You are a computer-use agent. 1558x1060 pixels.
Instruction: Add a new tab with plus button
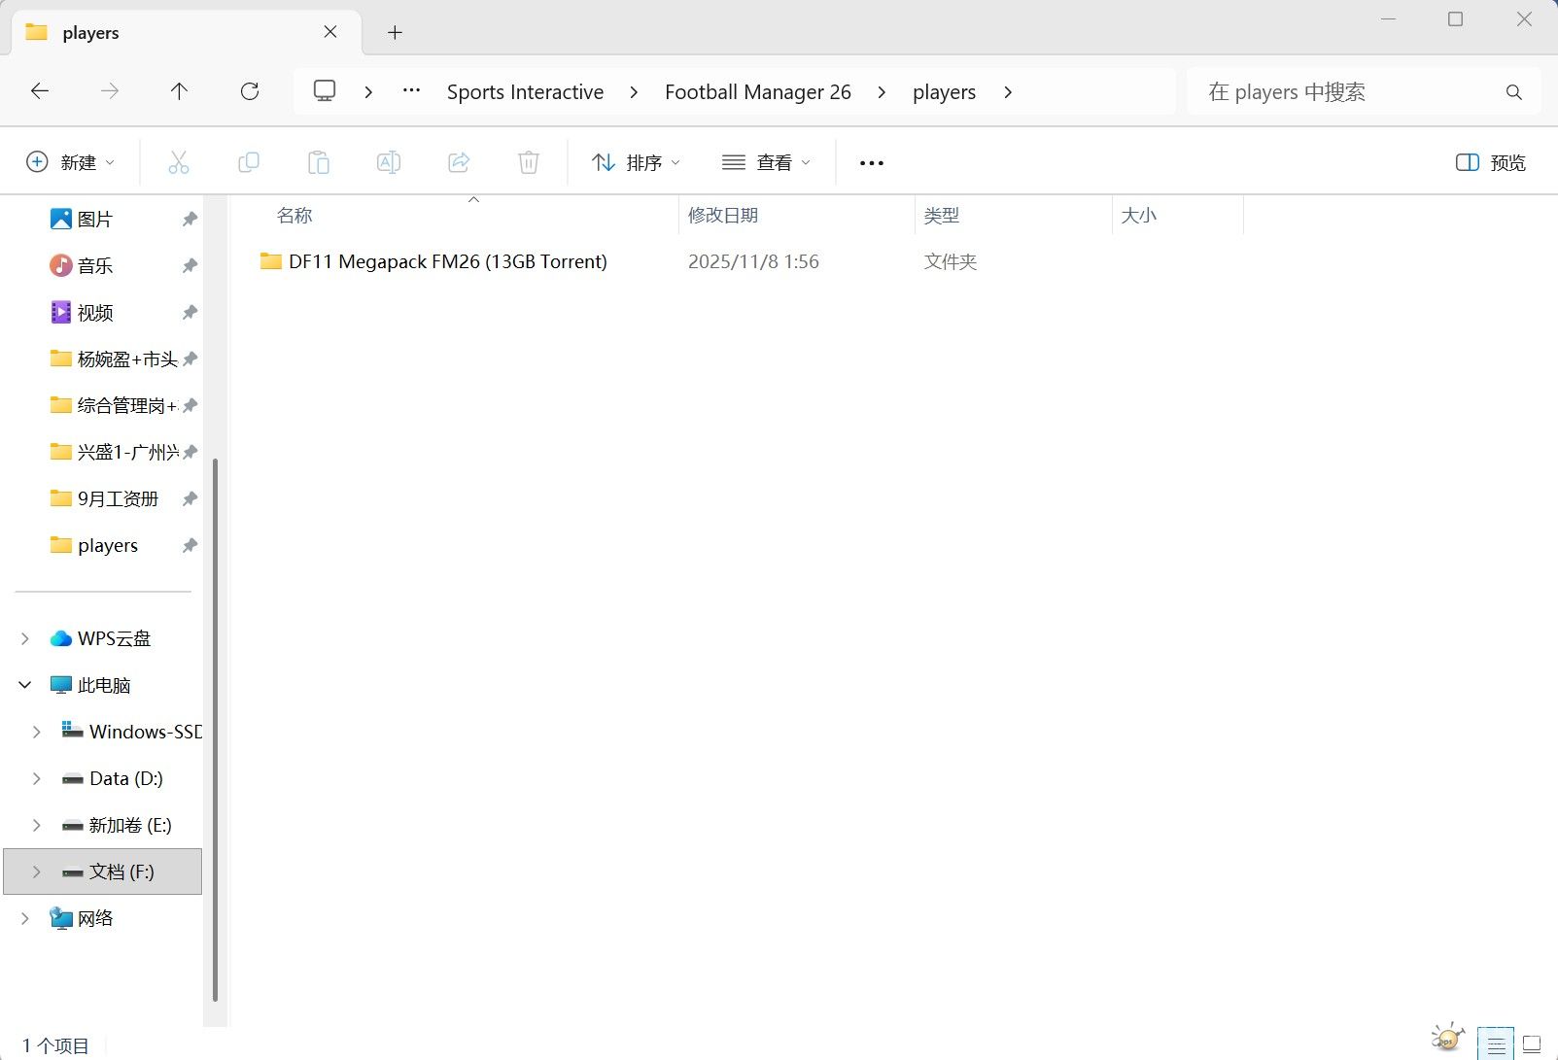[x=395, y=32]
